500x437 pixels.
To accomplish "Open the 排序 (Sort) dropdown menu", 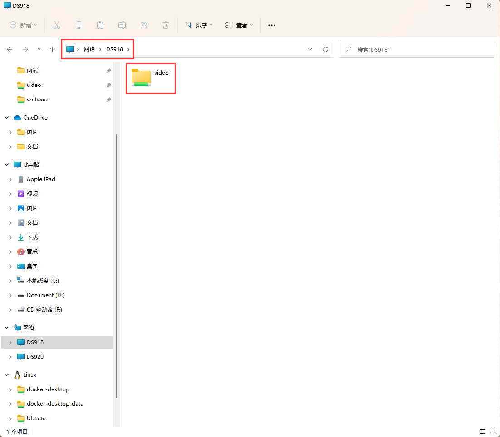I will [x=199, y=25].
